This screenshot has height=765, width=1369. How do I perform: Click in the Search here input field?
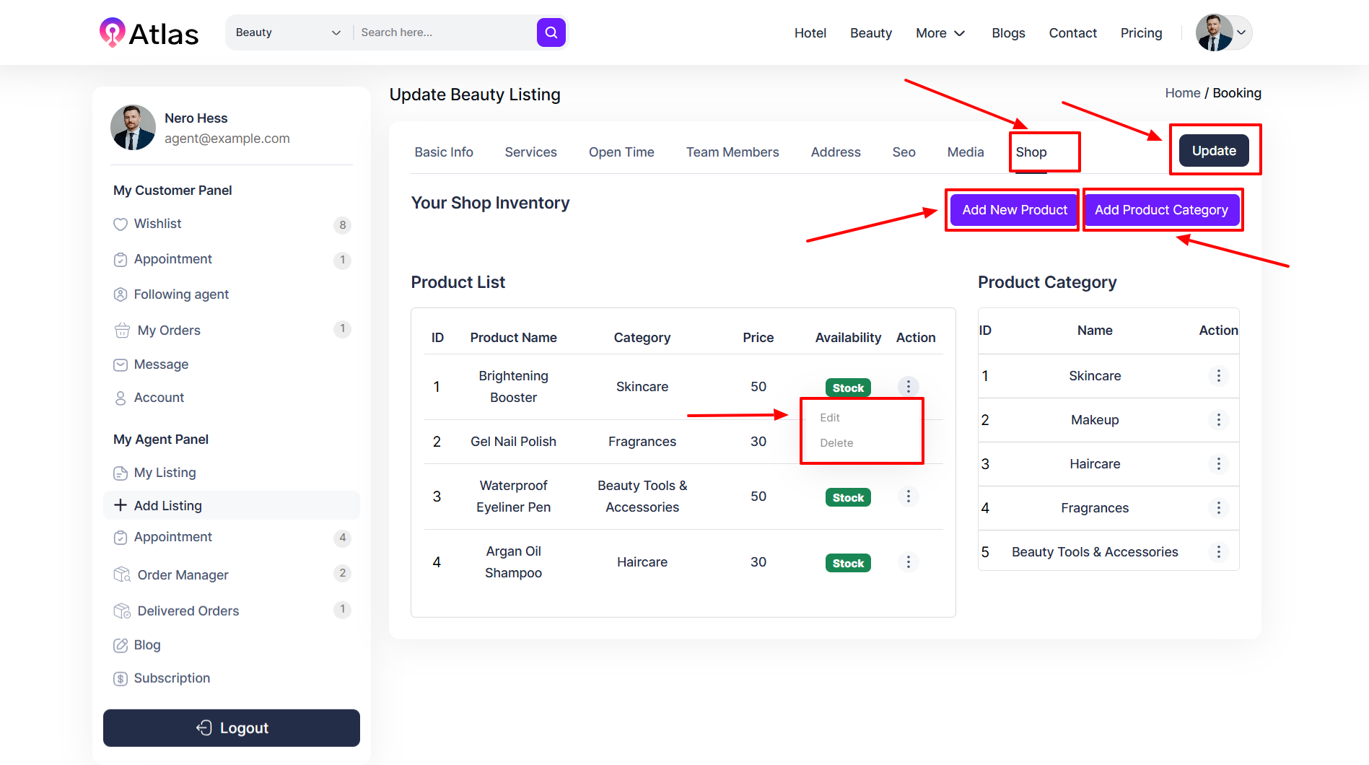click(x=444, y=32)
